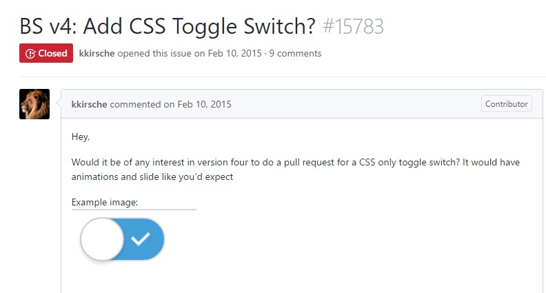Click the kkirsche username in the comment header

[x=90, y=104]
